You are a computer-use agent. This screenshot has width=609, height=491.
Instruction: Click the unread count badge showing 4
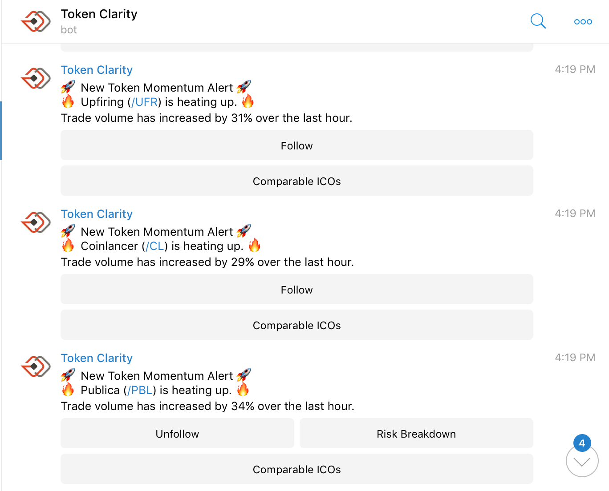point(582,443)
